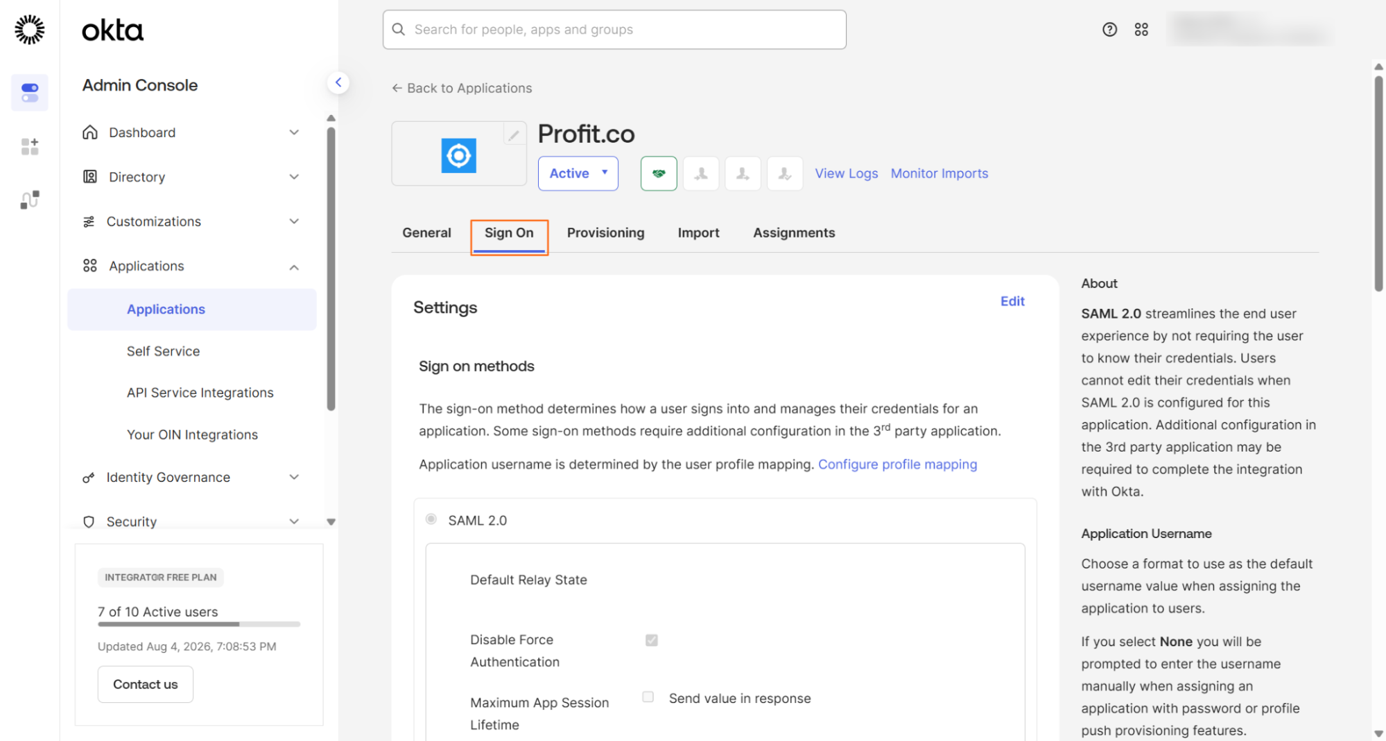Click the search magnifier icon
This screenshot has height=741, width=1386.
tap(399, 29)
